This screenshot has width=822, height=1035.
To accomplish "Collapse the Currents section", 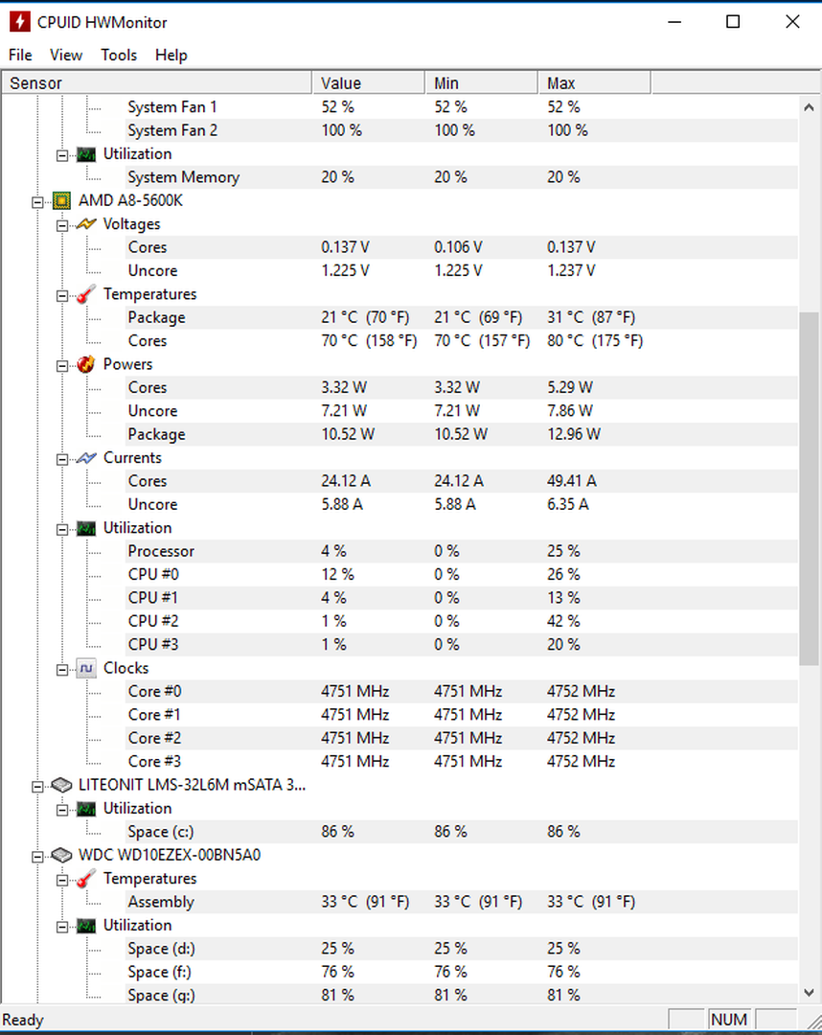I will pyautogui.click(x=62, y=459).
